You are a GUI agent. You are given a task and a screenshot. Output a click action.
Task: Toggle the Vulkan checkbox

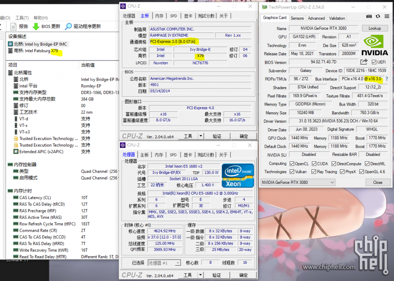click(292, 172)
